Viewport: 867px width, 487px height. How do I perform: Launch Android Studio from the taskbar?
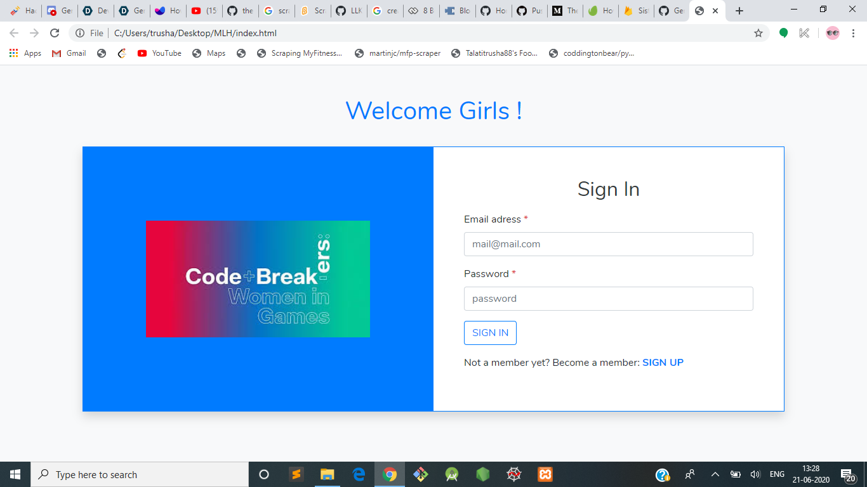click(452, 474)
